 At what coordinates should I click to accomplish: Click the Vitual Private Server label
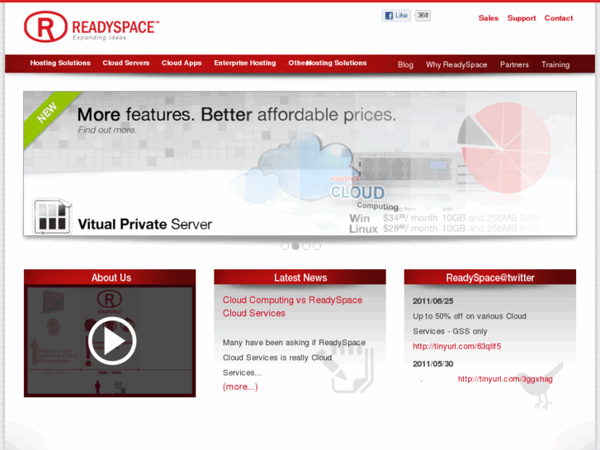click(x=144, y=225)
